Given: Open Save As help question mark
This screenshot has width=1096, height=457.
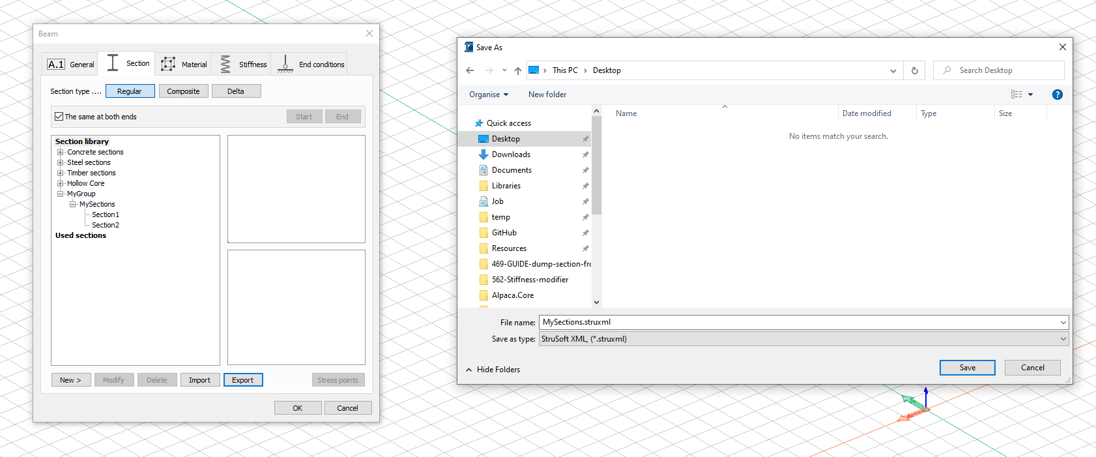Looking at the screenshot, I should 1057,95.
